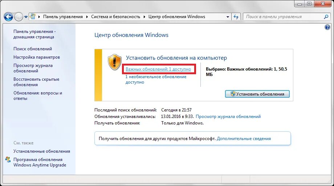Click text Получить обновления для других продуктов Майкрософт
Image resolution: width=334 pixels, height=186 pixels.
[x=157, y=139]
